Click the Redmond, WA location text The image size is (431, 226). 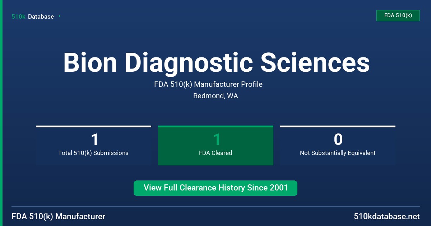(x=215, y=96)
